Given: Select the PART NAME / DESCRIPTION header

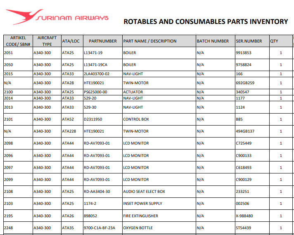Looking at the screenshot, I should click(x=150, y=41).
